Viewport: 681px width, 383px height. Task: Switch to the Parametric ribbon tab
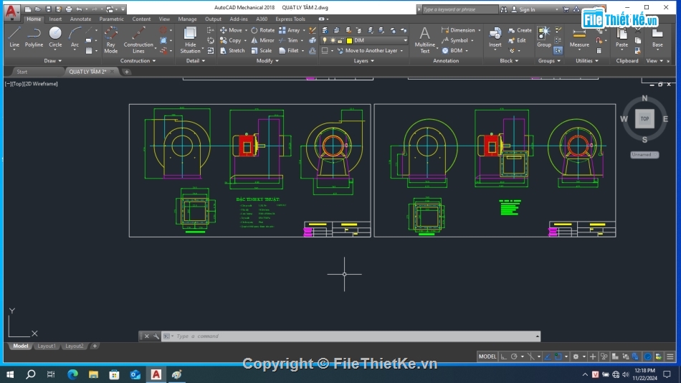[x=111, y=19]
